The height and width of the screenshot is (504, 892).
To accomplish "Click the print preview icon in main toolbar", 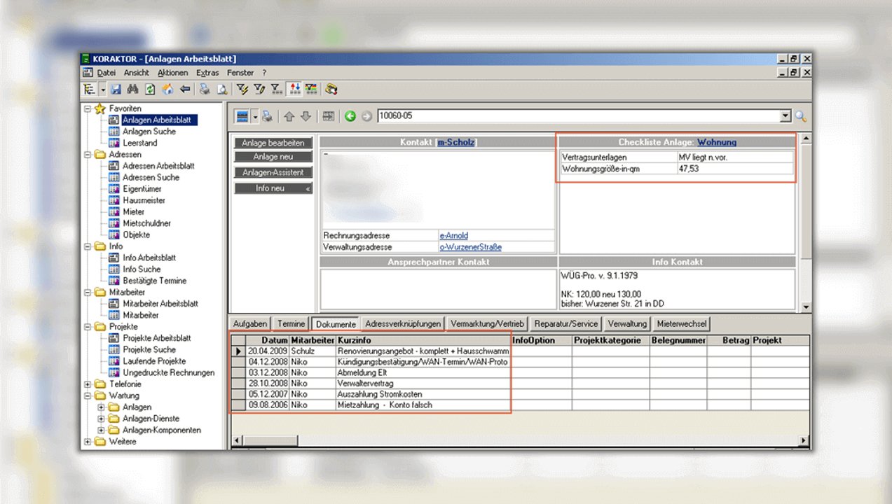I will pyautogui.click(x=221, y=90).
